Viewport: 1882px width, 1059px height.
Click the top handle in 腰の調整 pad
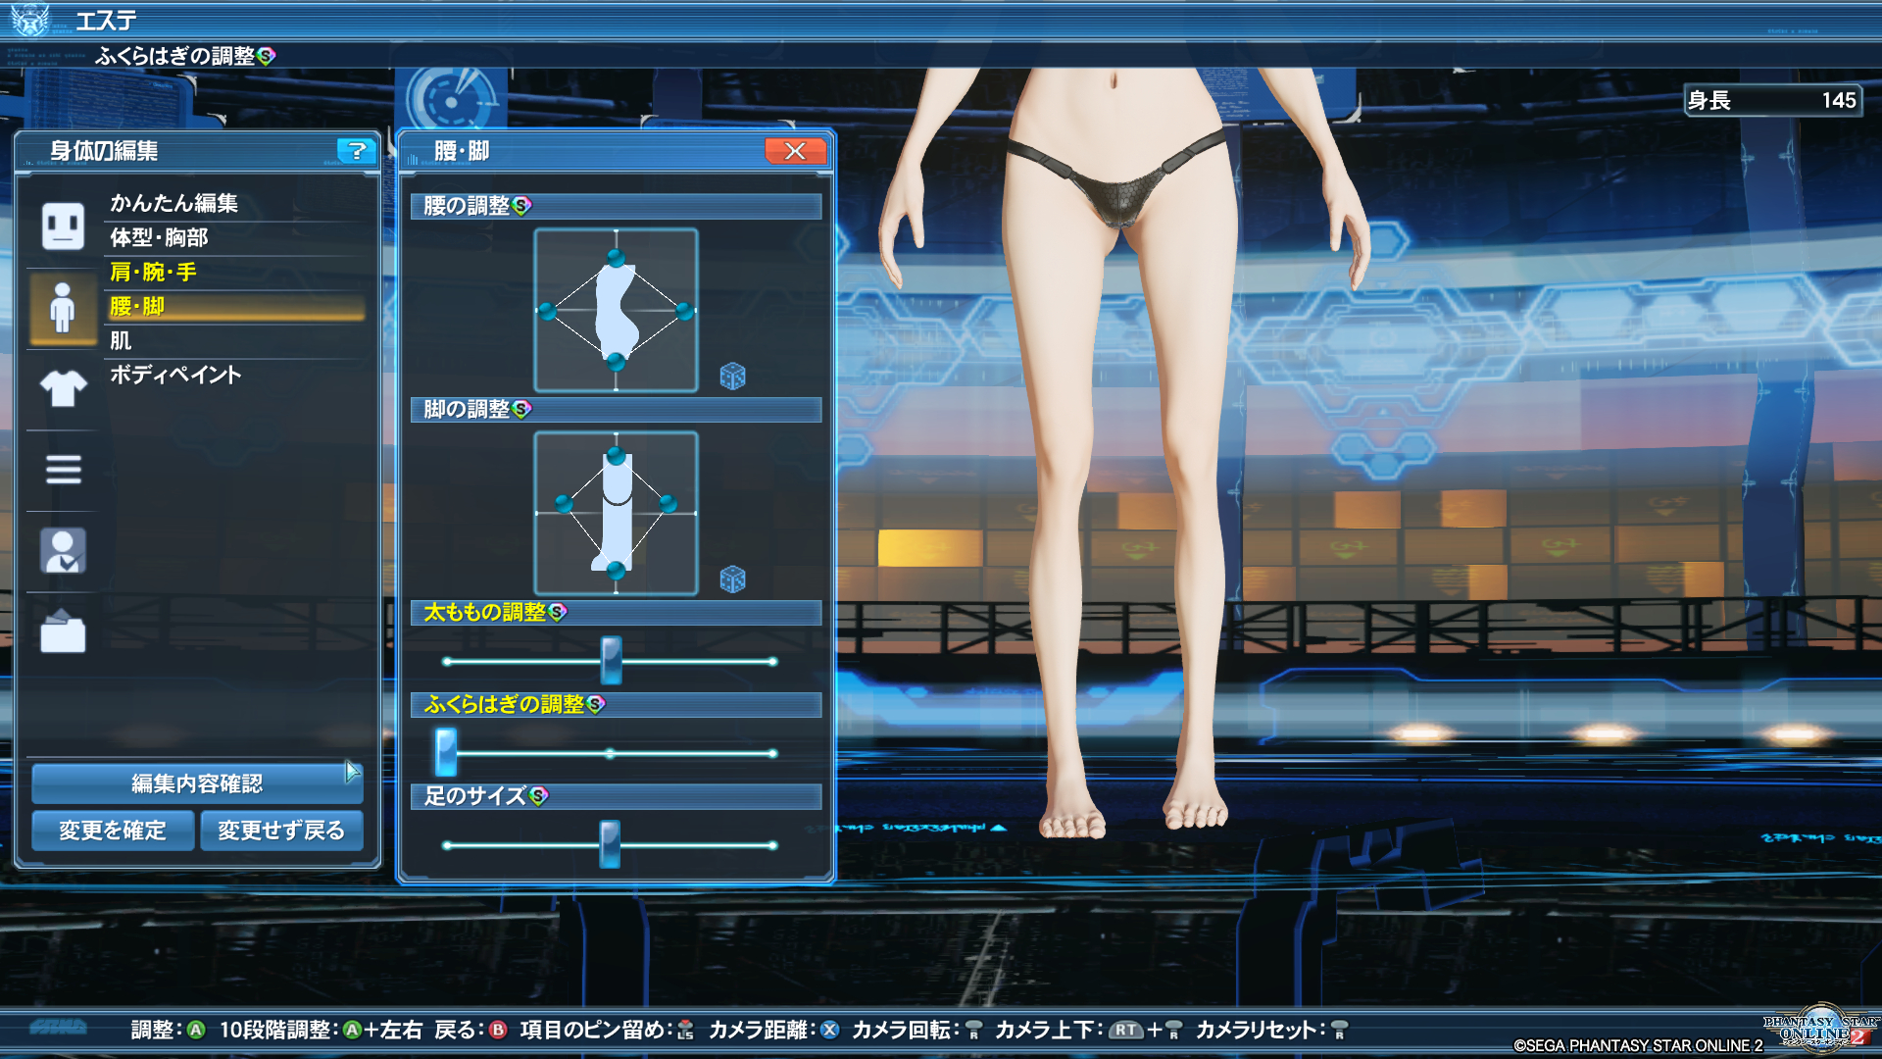coord(616,258)
